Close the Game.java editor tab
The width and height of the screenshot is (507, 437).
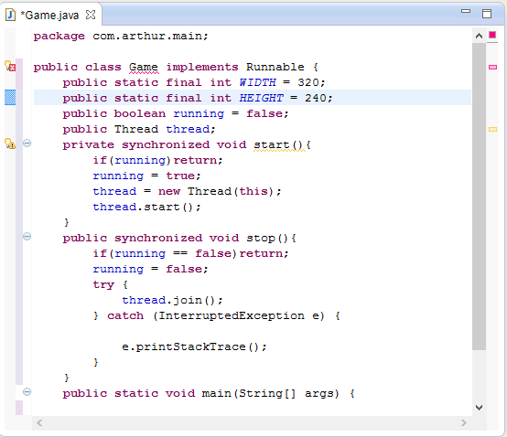click(x=91, y=15)
